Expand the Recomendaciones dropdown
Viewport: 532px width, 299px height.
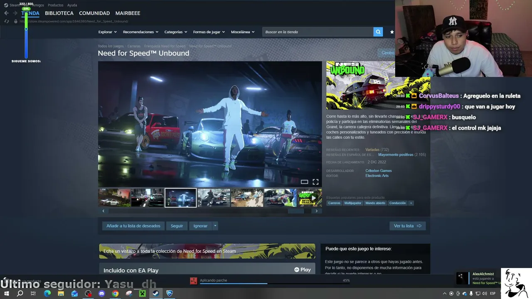coord(140,32)
